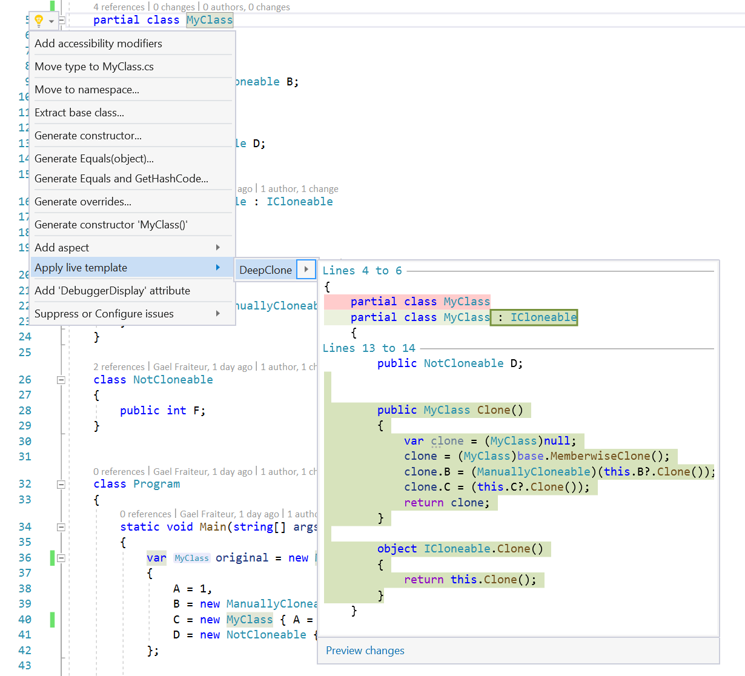Collapse the partial class MyClass region

point(61,20)
